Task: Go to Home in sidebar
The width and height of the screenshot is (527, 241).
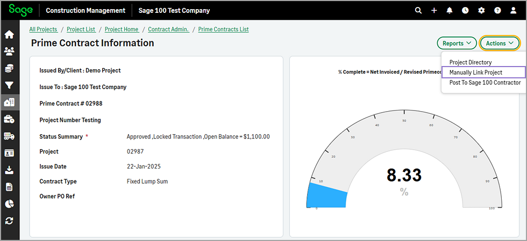Action: pos(10,34)
